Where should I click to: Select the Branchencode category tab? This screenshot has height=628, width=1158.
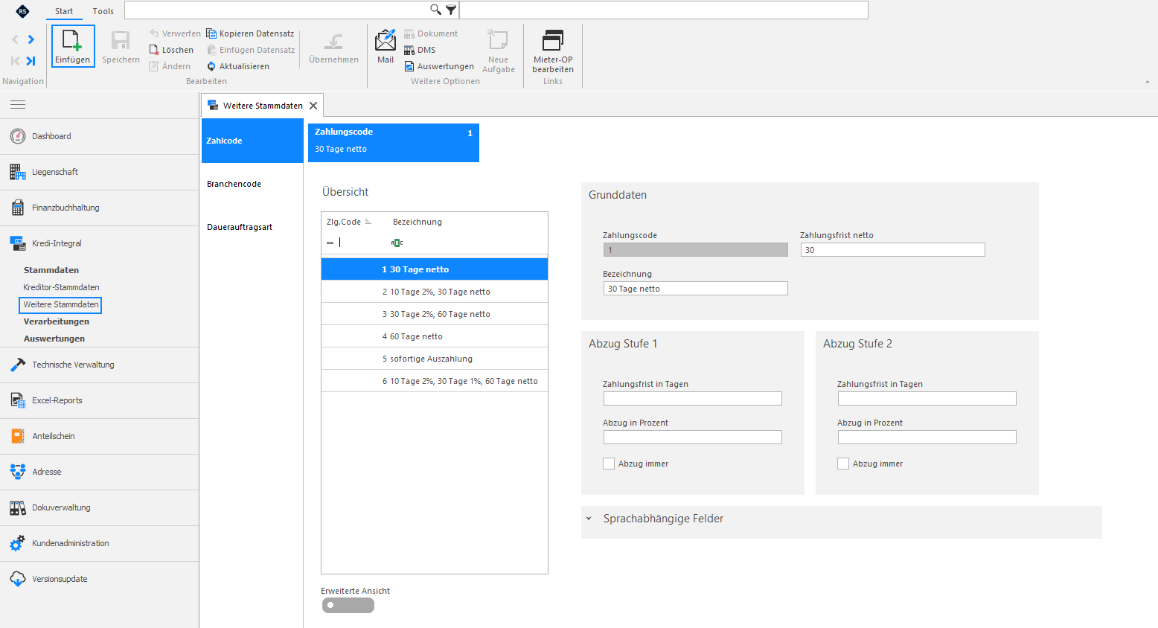pyautogui.click(x=252, y=184)
